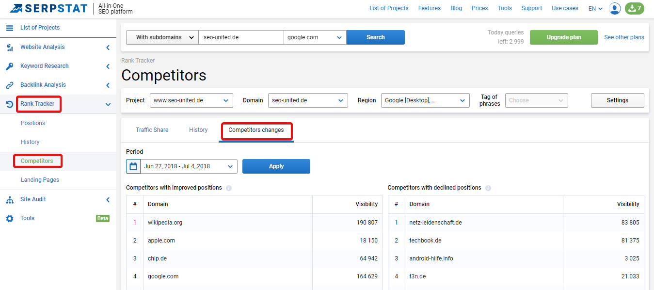654x290 pixels.
Task: Switch to the History tab
Action: click(198, 130)
